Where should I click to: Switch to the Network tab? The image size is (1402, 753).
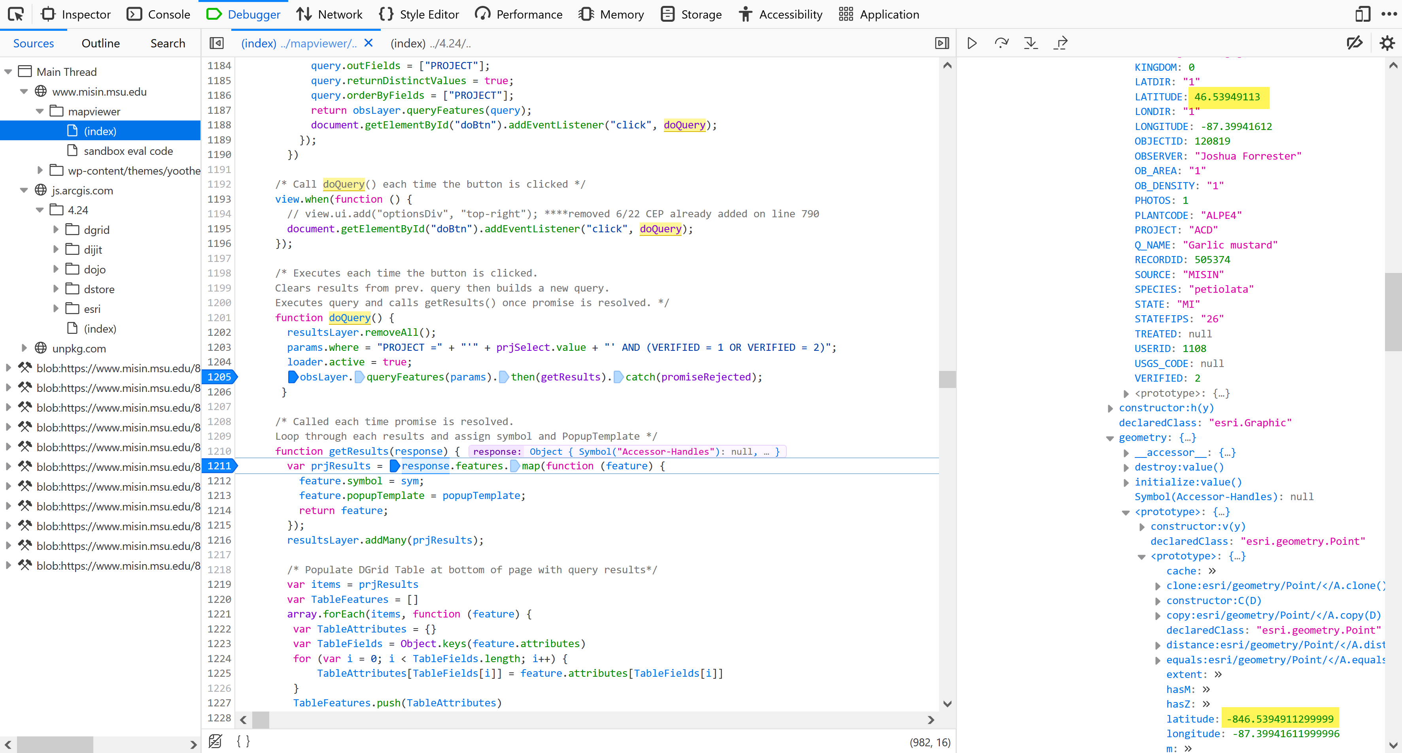329,14
